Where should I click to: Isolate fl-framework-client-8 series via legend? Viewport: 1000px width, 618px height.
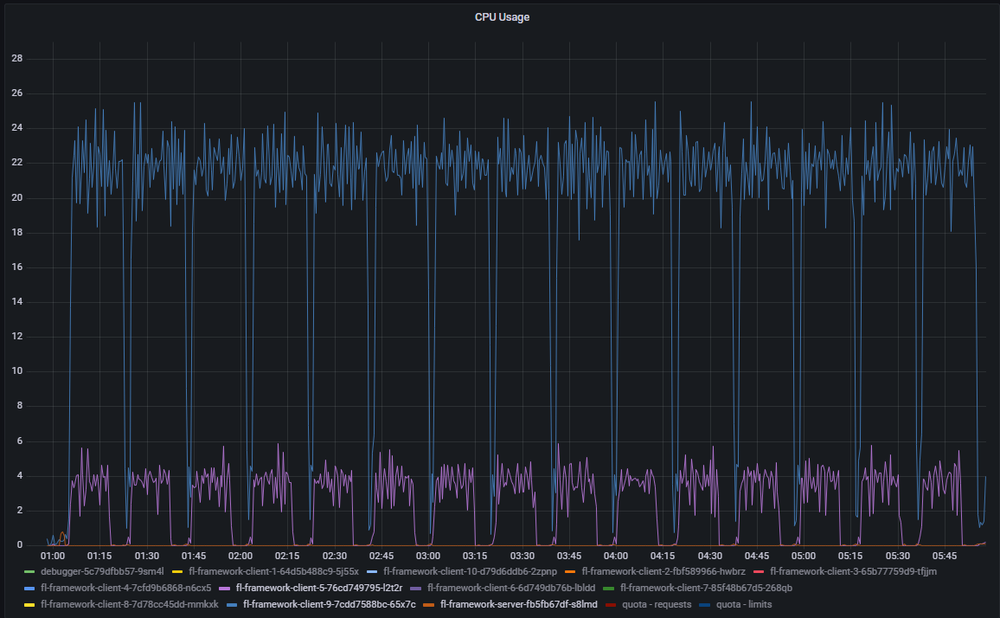coord(130,604)
